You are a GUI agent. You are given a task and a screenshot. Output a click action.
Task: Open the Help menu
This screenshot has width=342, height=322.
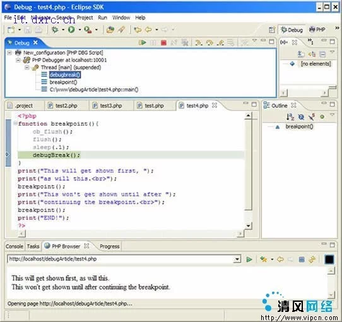coord(140,18)
